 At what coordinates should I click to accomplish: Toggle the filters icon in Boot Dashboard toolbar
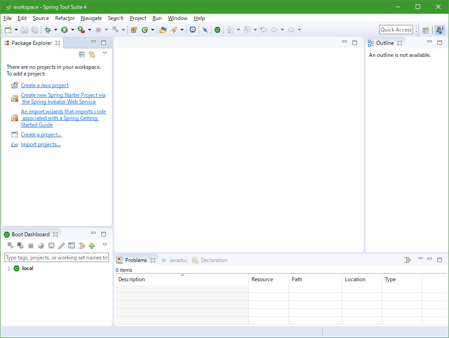click(82, 246)
